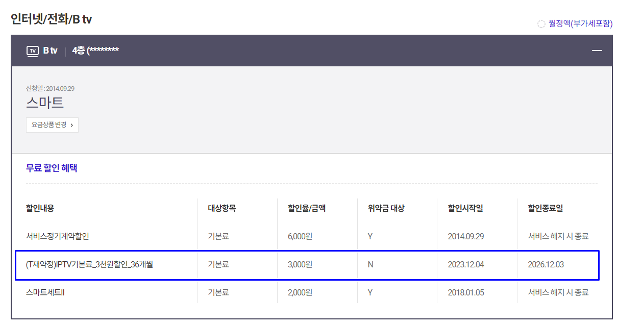Click the chevron arrow in 요금상품 변경
This screenshot has height=324, width=618.
(x=71, y=125)
